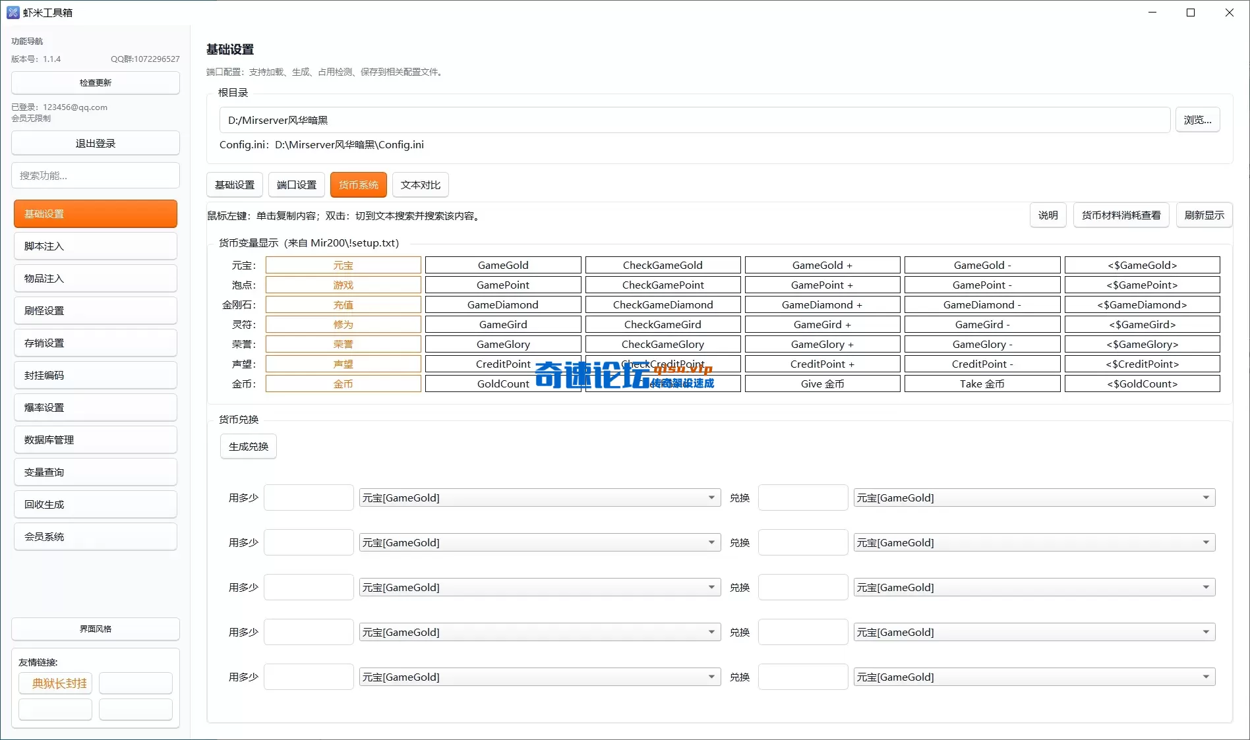Image resolution: width=1250 pixels, height=740 pixels.
Task: Click the 搜索功能 search field
Action: point(95,176)
